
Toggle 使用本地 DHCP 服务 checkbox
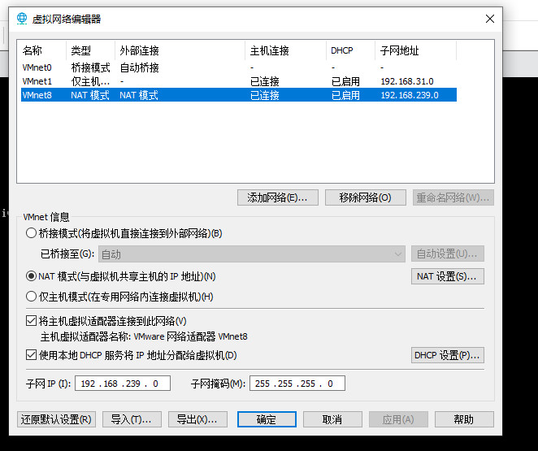(x=31, y=354)
